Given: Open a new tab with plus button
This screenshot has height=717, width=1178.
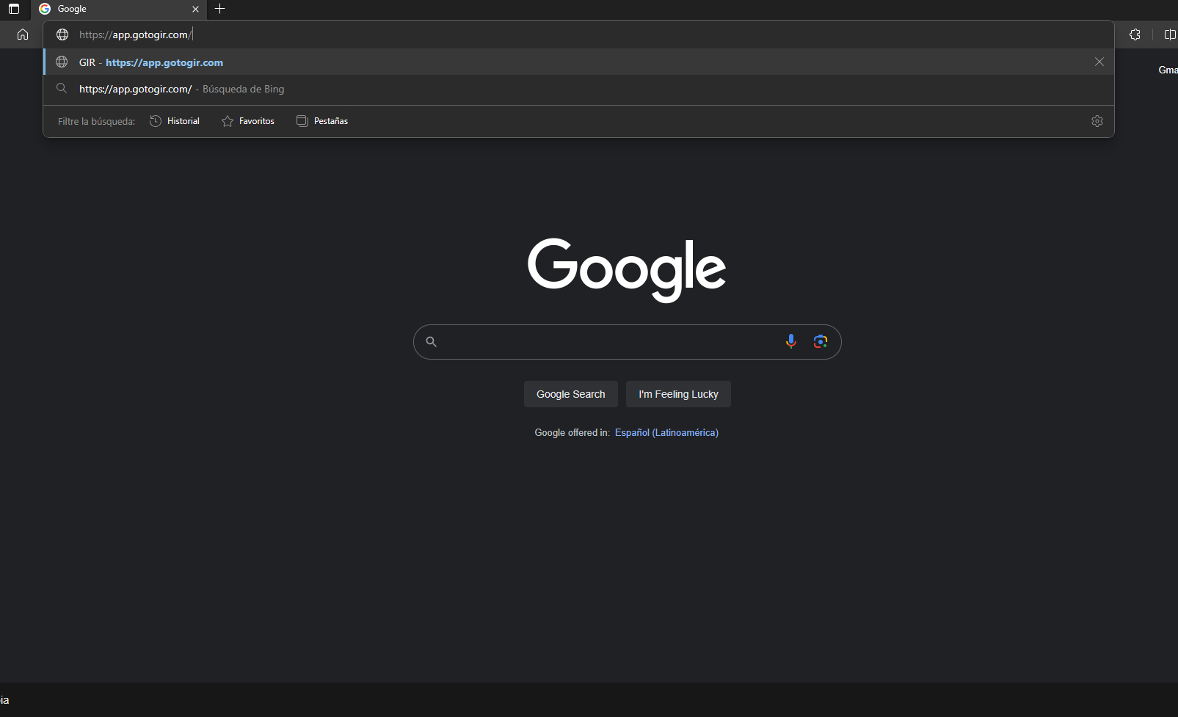Looking at the screenshot, I should tap(219, 9).
